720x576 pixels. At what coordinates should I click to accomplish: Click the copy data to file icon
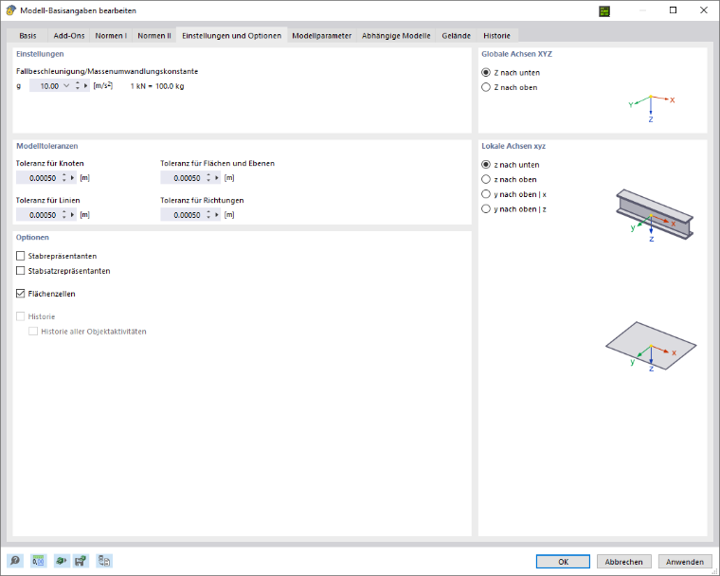pos(104,561)
